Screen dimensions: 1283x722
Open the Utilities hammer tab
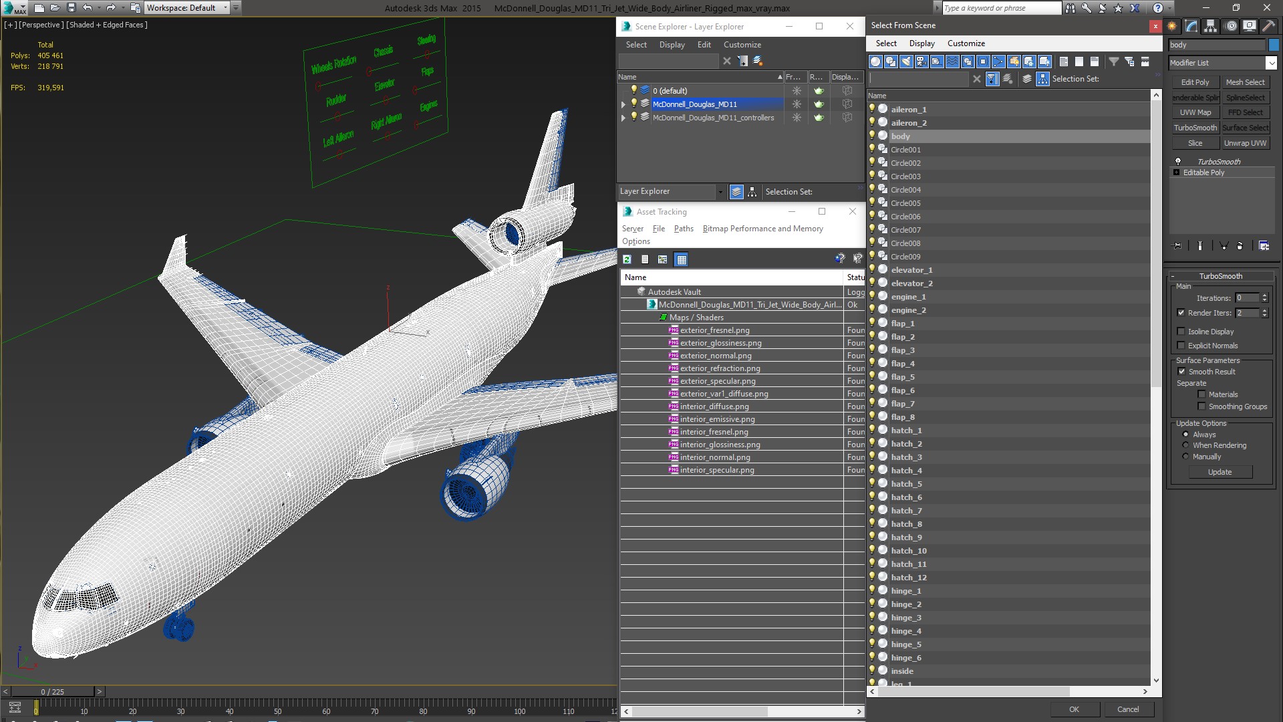click(1268, 26)
